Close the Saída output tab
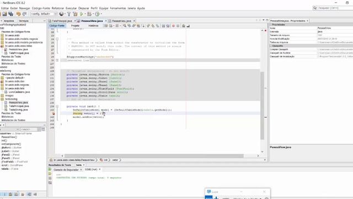 (84, 165)
